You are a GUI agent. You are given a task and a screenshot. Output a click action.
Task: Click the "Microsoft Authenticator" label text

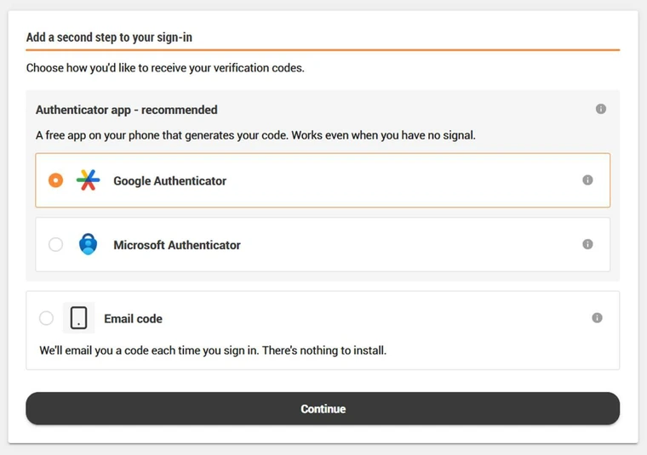tap(176, 245)
